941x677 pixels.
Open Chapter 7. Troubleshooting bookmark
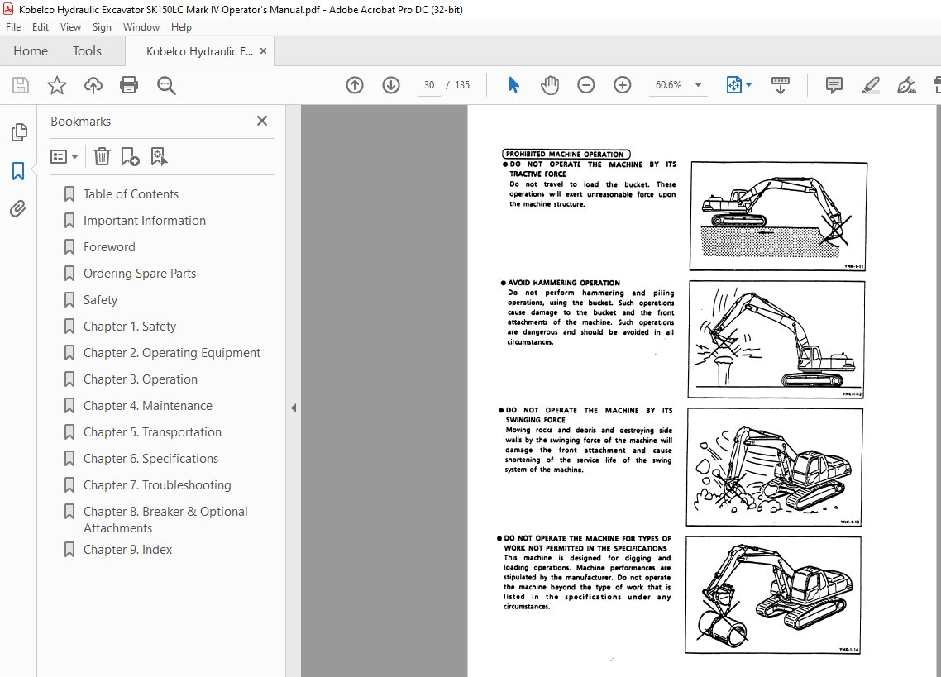(x=157, y=485)
